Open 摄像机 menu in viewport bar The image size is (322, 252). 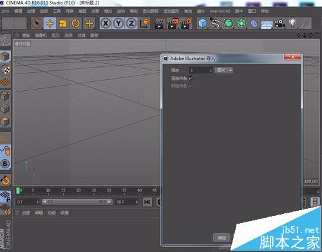[41, 35]
